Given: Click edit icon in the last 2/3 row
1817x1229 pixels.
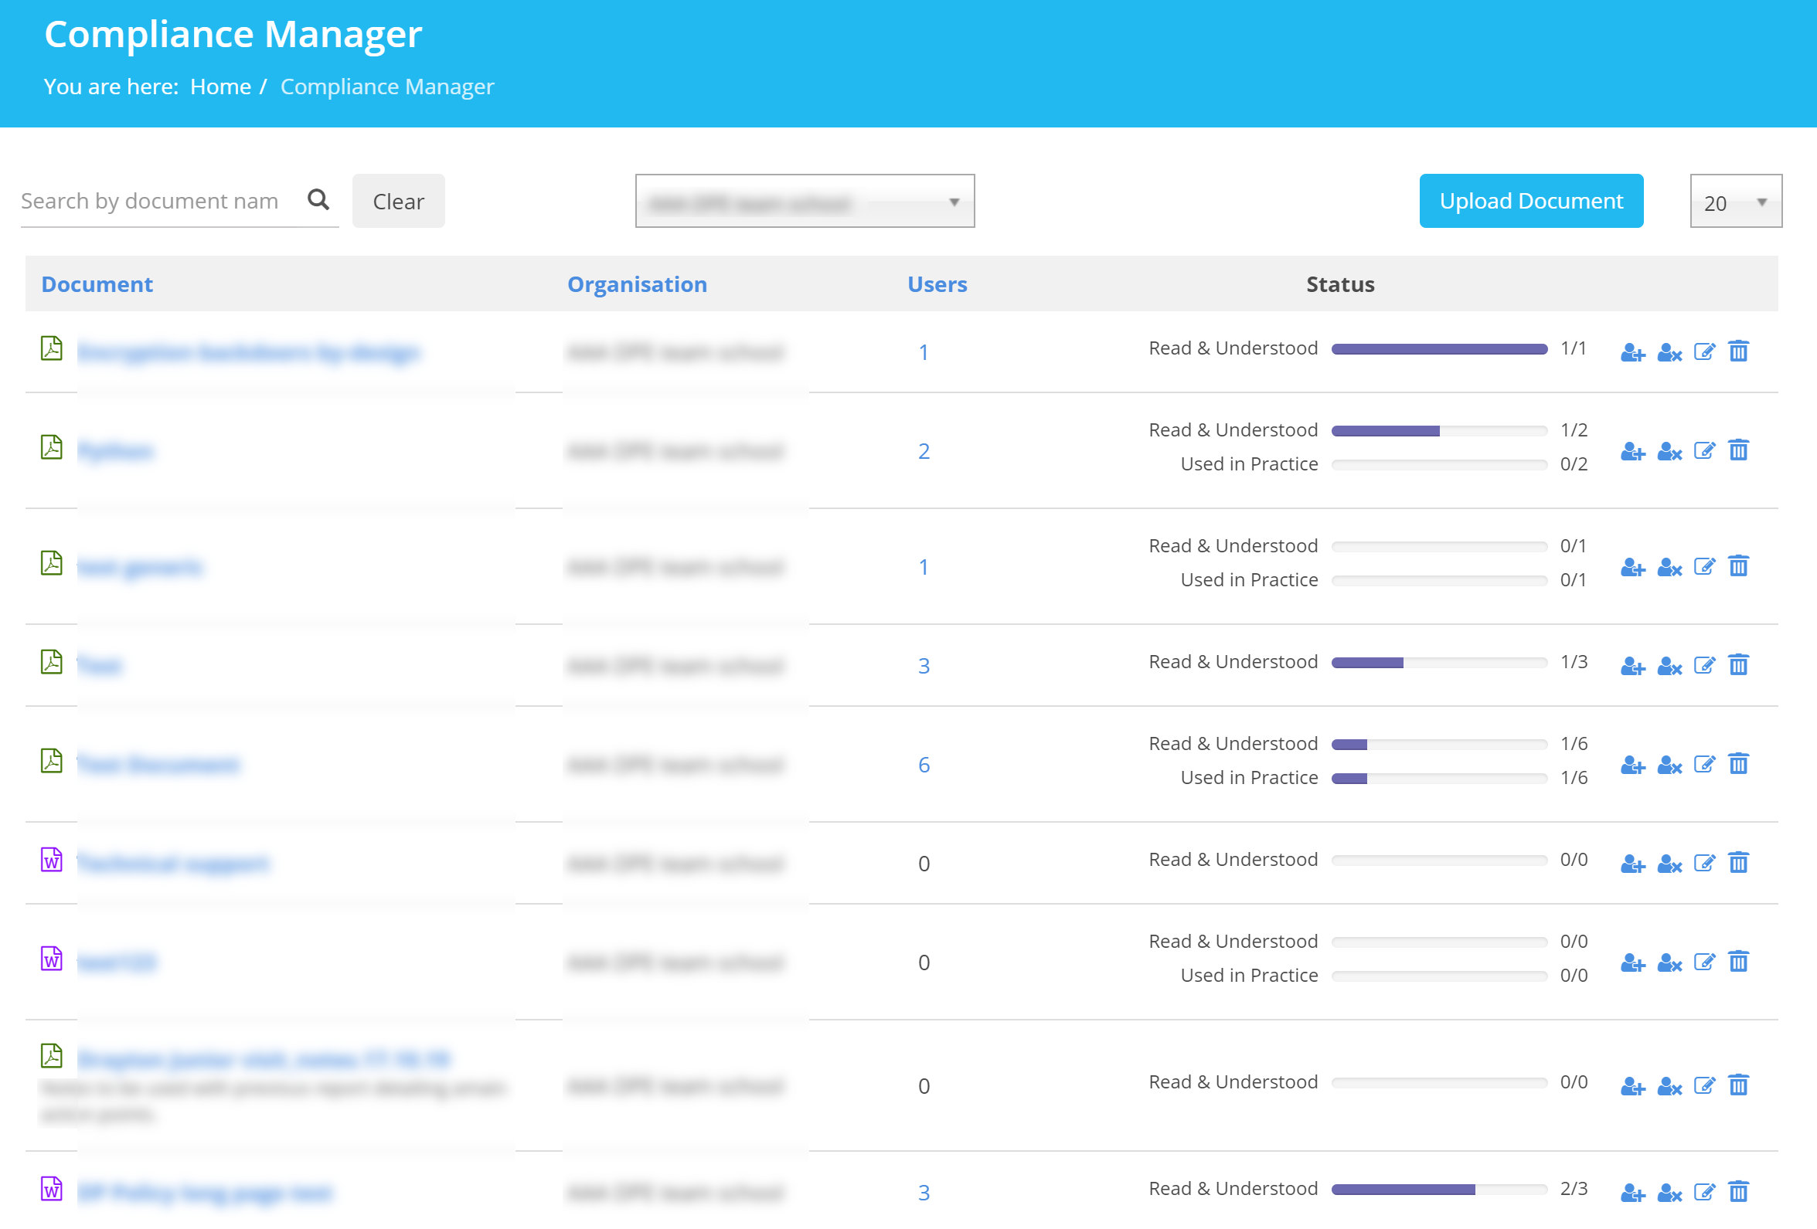Looking at the screenshot, I should click(x=1703, y=1192).
